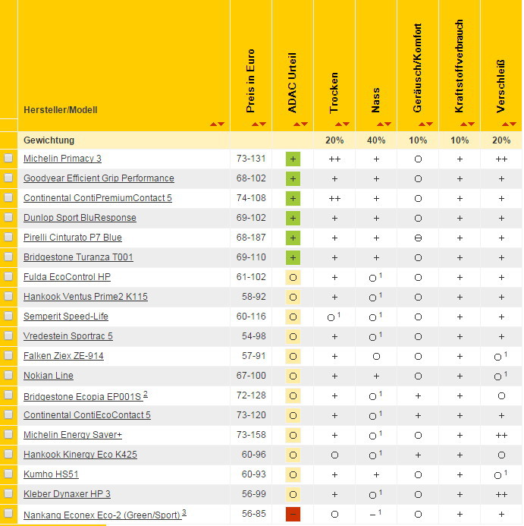Sort Kraftstoffverbrauch ascending arrow

click(463, 124)
